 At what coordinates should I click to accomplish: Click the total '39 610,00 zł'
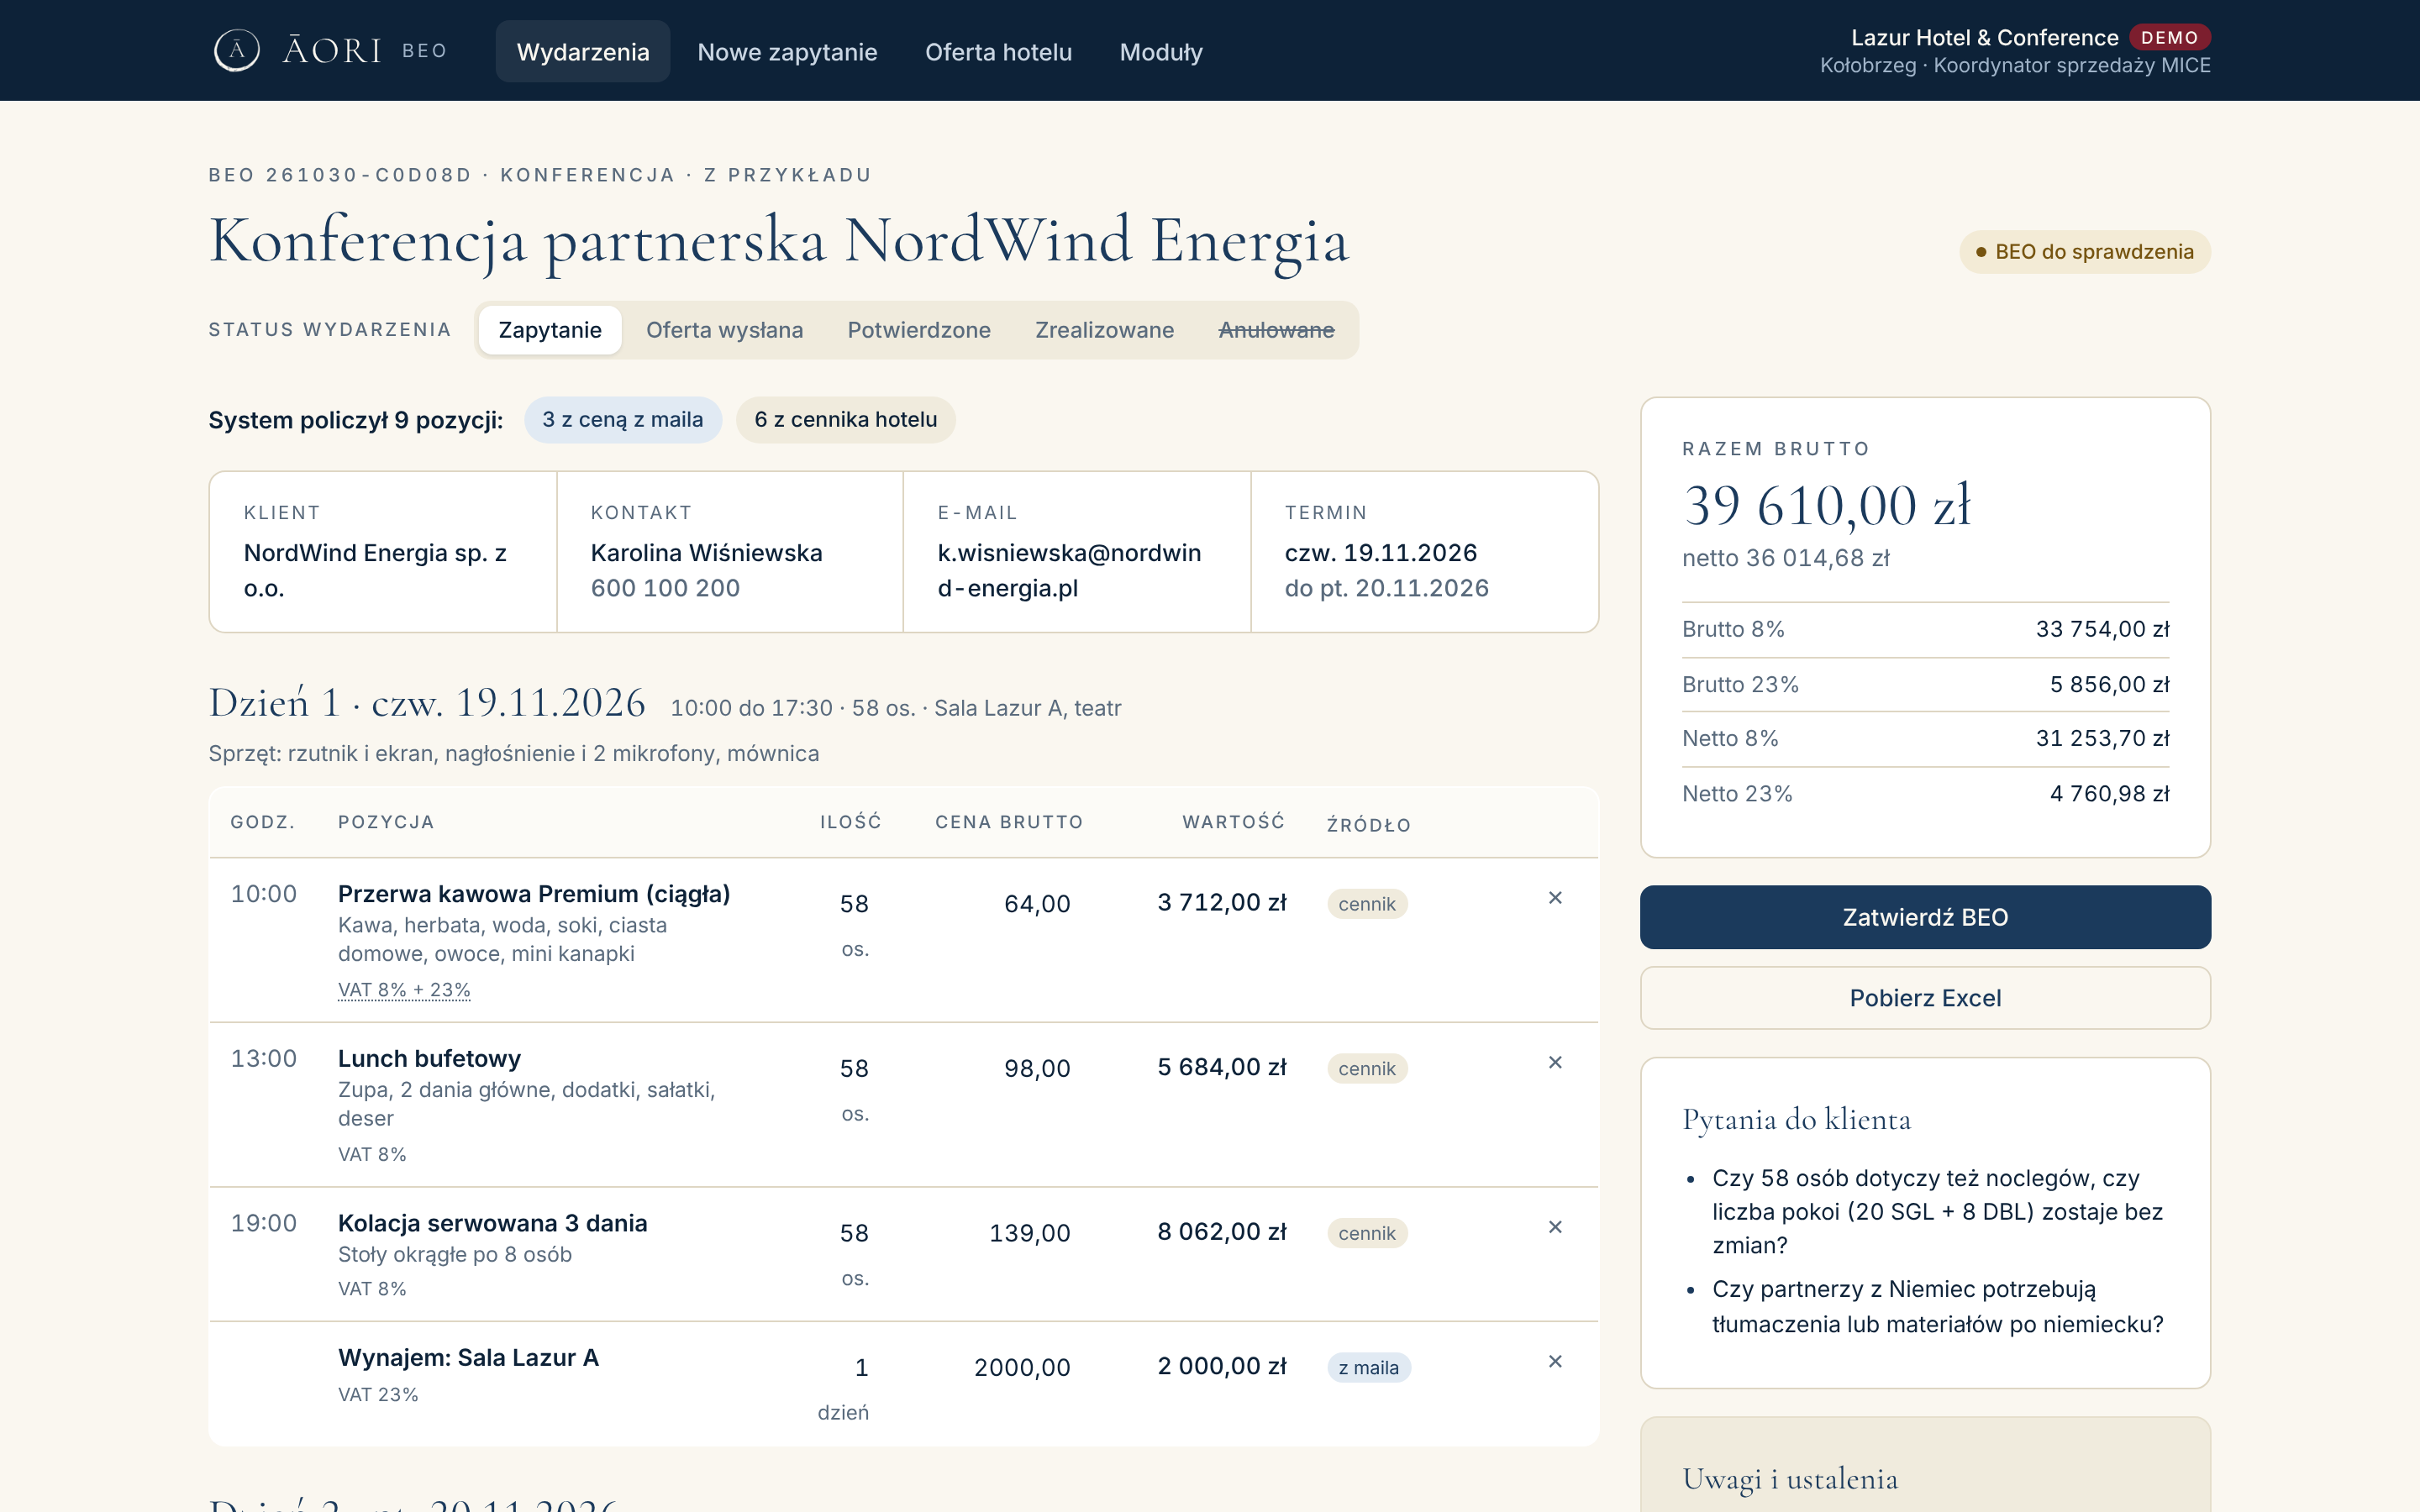[1827, 505]
